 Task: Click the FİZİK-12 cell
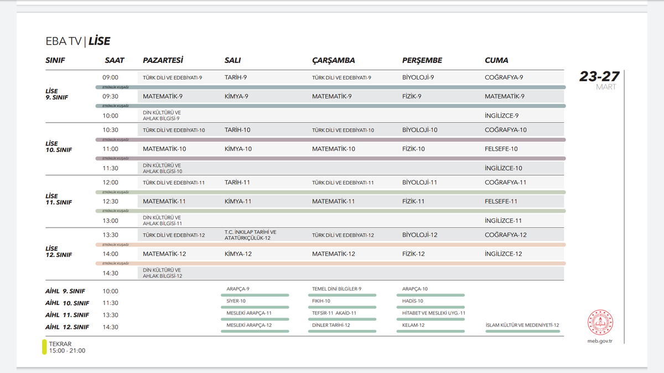413,254
